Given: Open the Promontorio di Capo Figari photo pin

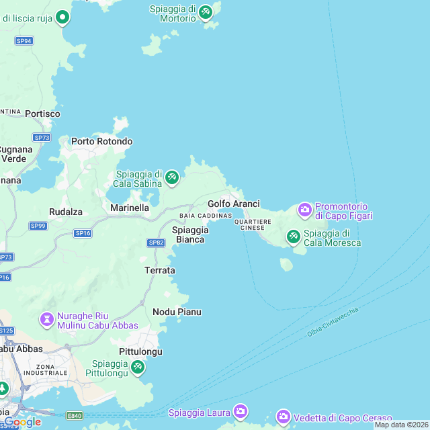Looking at the screenshot, I should coord(305,210).
